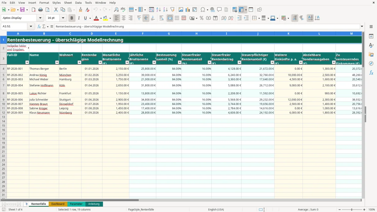Open sidebar Gallery panel
Screen dimensions: 377x212
[x=371, y=54]
